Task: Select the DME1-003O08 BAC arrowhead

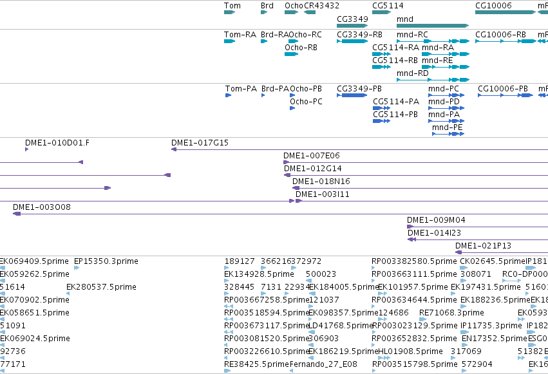Action: click(17, 214)
